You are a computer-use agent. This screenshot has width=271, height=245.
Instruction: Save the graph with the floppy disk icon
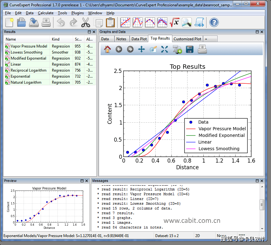(189, 49)
